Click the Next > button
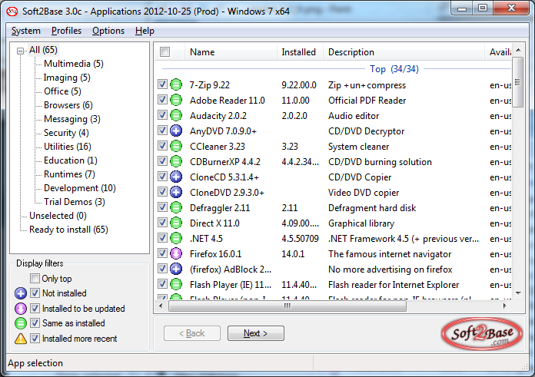 255,333
